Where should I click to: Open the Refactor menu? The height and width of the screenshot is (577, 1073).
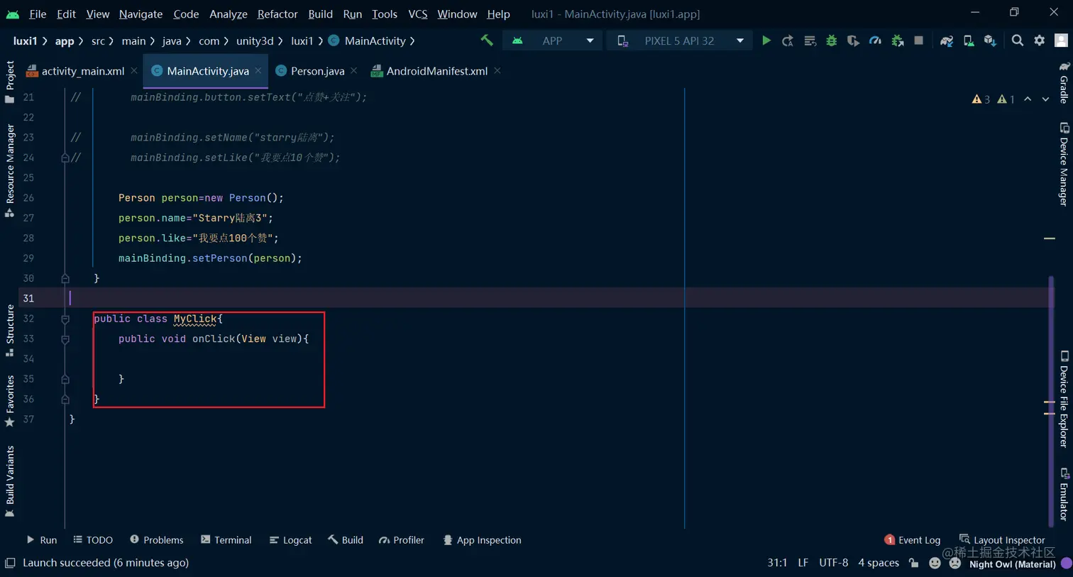(x=277, y=13)
